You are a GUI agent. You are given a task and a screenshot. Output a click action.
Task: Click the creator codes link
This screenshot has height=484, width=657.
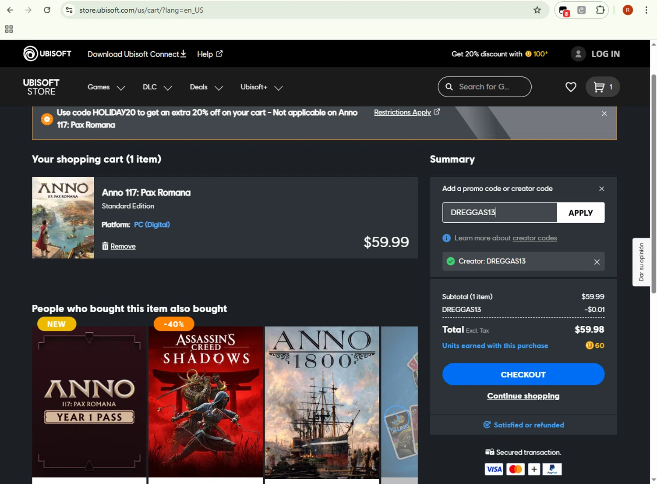534,238
